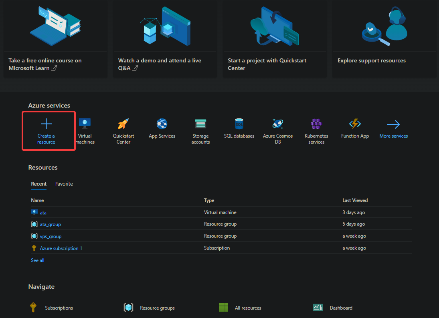Click the Dashboard chart icon

tap(318, 307)
